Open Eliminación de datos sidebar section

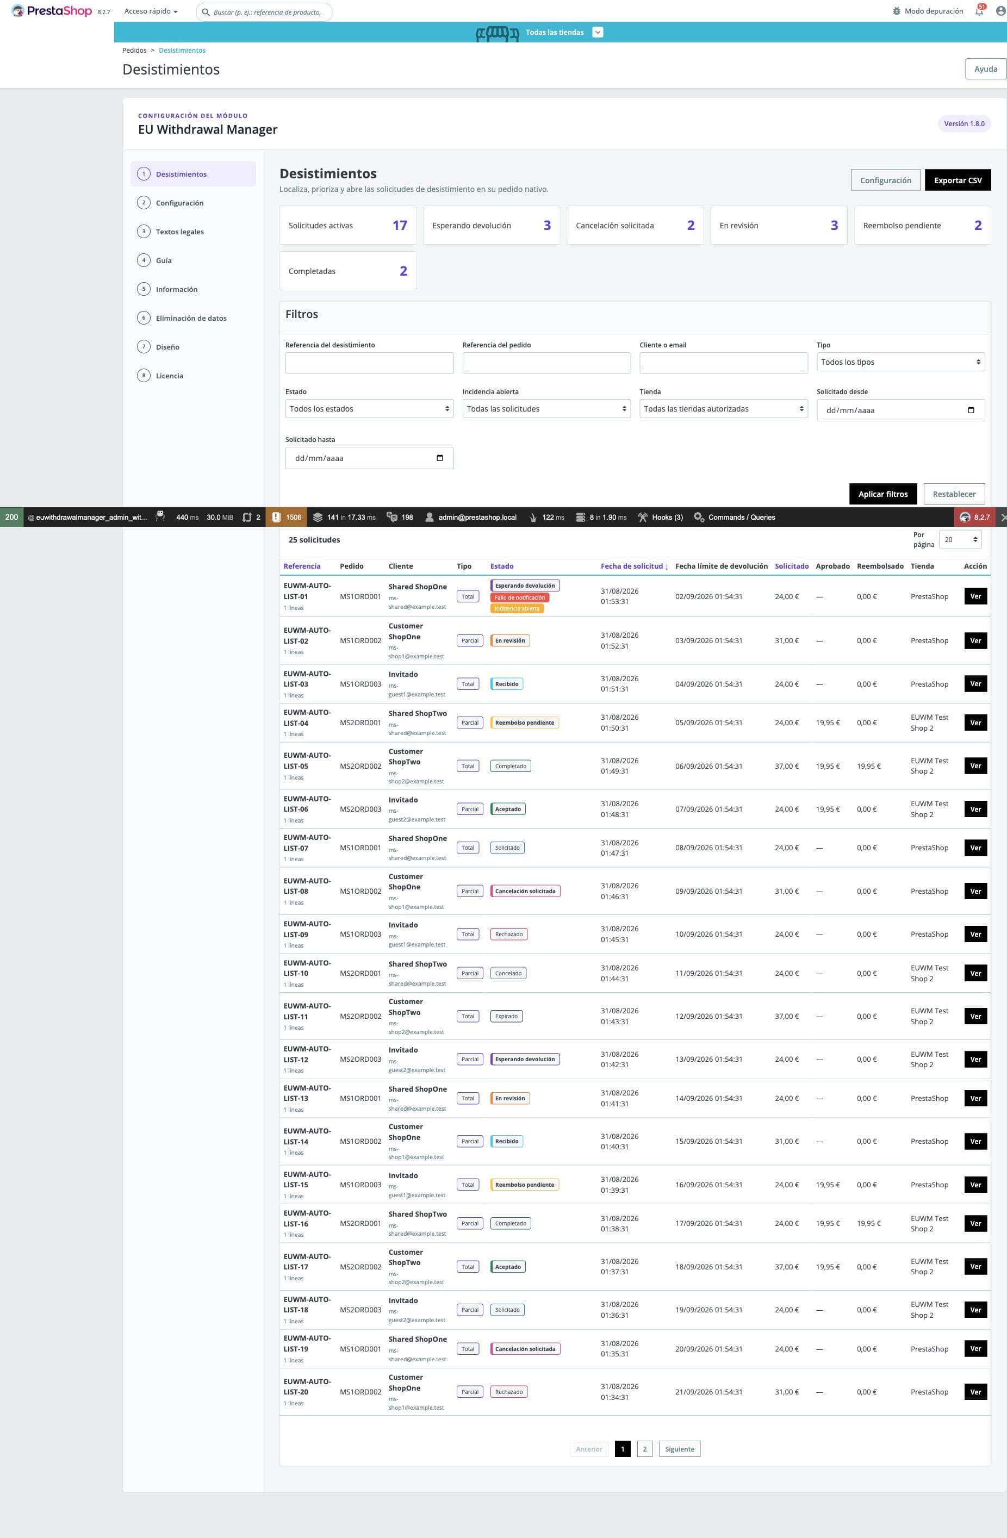point(193,318)
